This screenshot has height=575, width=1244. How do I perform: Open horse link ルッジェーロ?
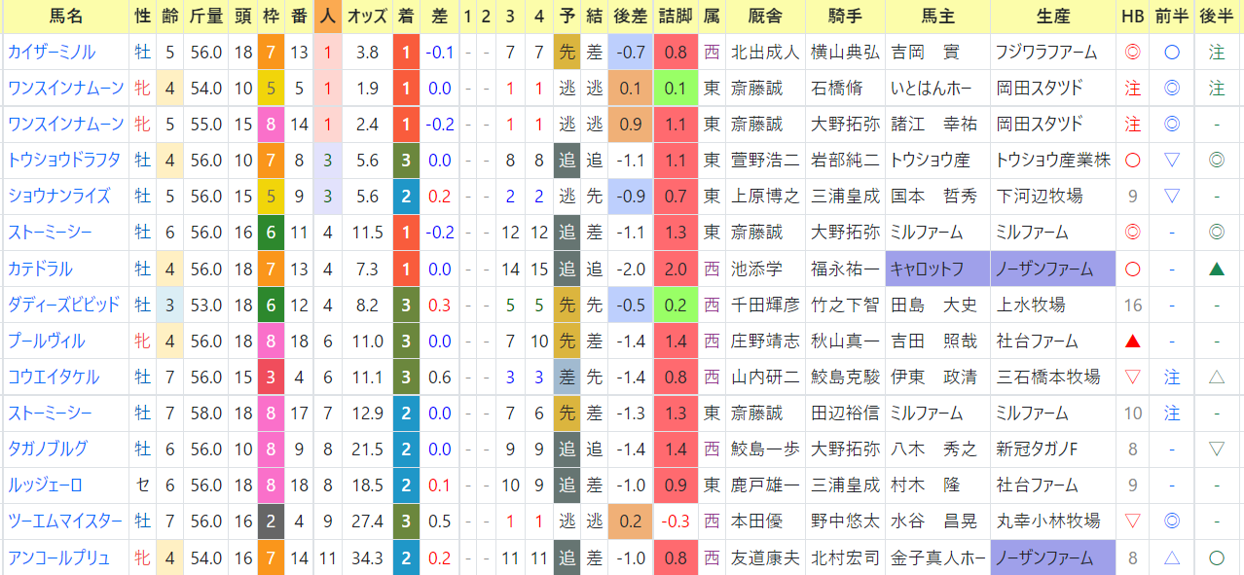tap(45, 485)
